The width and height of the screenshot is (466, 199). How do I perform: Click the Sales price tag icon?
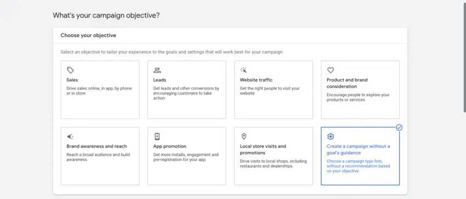[x=70, y=71]
